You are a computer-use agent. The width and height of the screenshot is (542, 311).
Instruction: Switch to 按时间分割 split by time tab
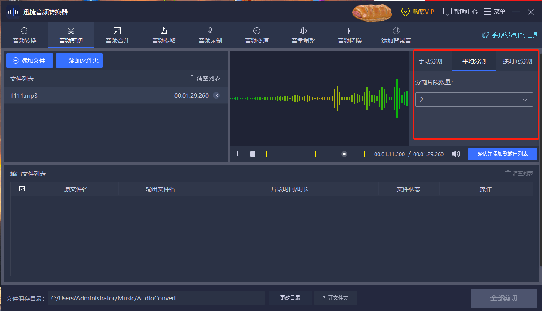pyautogui.click(x=517, y=61)
